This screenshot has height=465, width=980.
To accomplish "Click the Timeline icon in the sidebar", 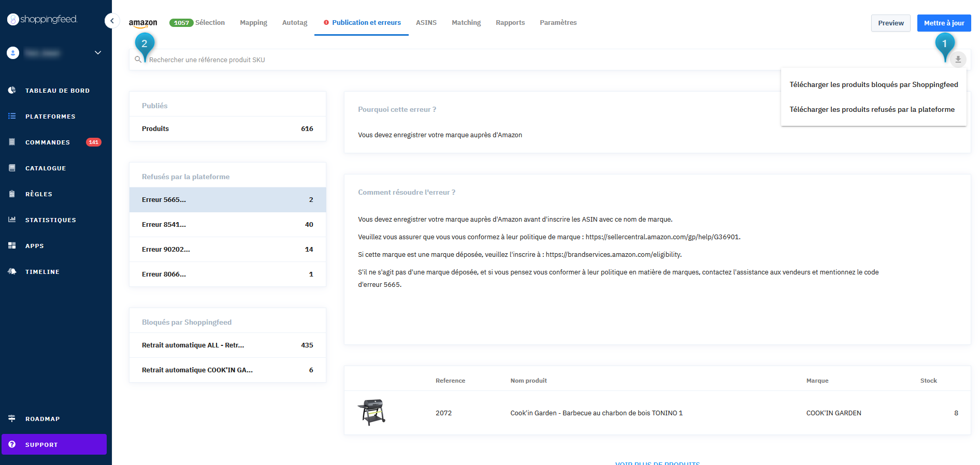I will [12, 271].
